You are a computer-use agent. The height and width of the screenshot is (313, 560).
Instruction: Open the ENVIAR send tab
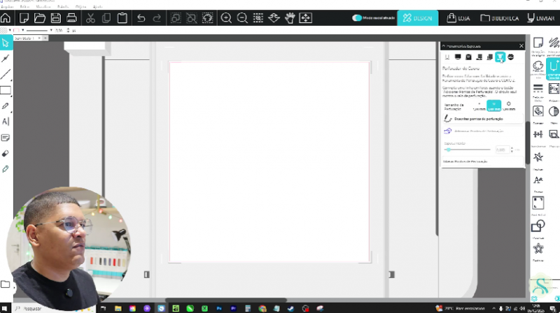(x=540, y=18)
